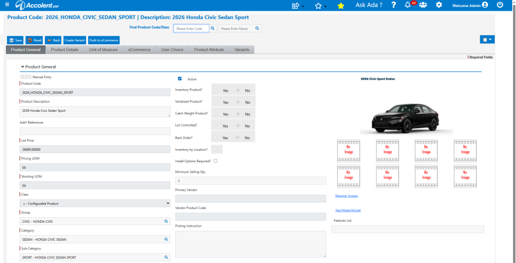Save the product record
This screenshot has height=263, width=516.
[x=16, y=40]
